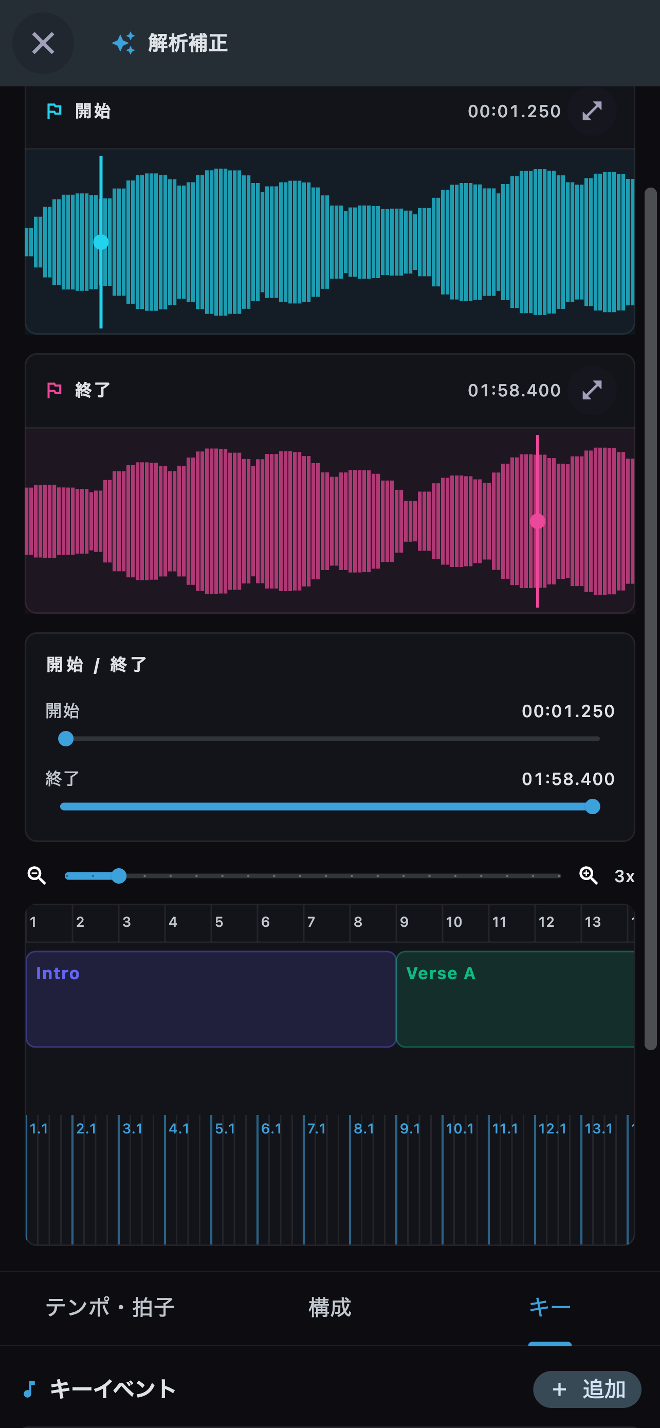Click the zoom in magnifier icon
The height and width of the screenshot is (1428, 660).
[588, 876]
